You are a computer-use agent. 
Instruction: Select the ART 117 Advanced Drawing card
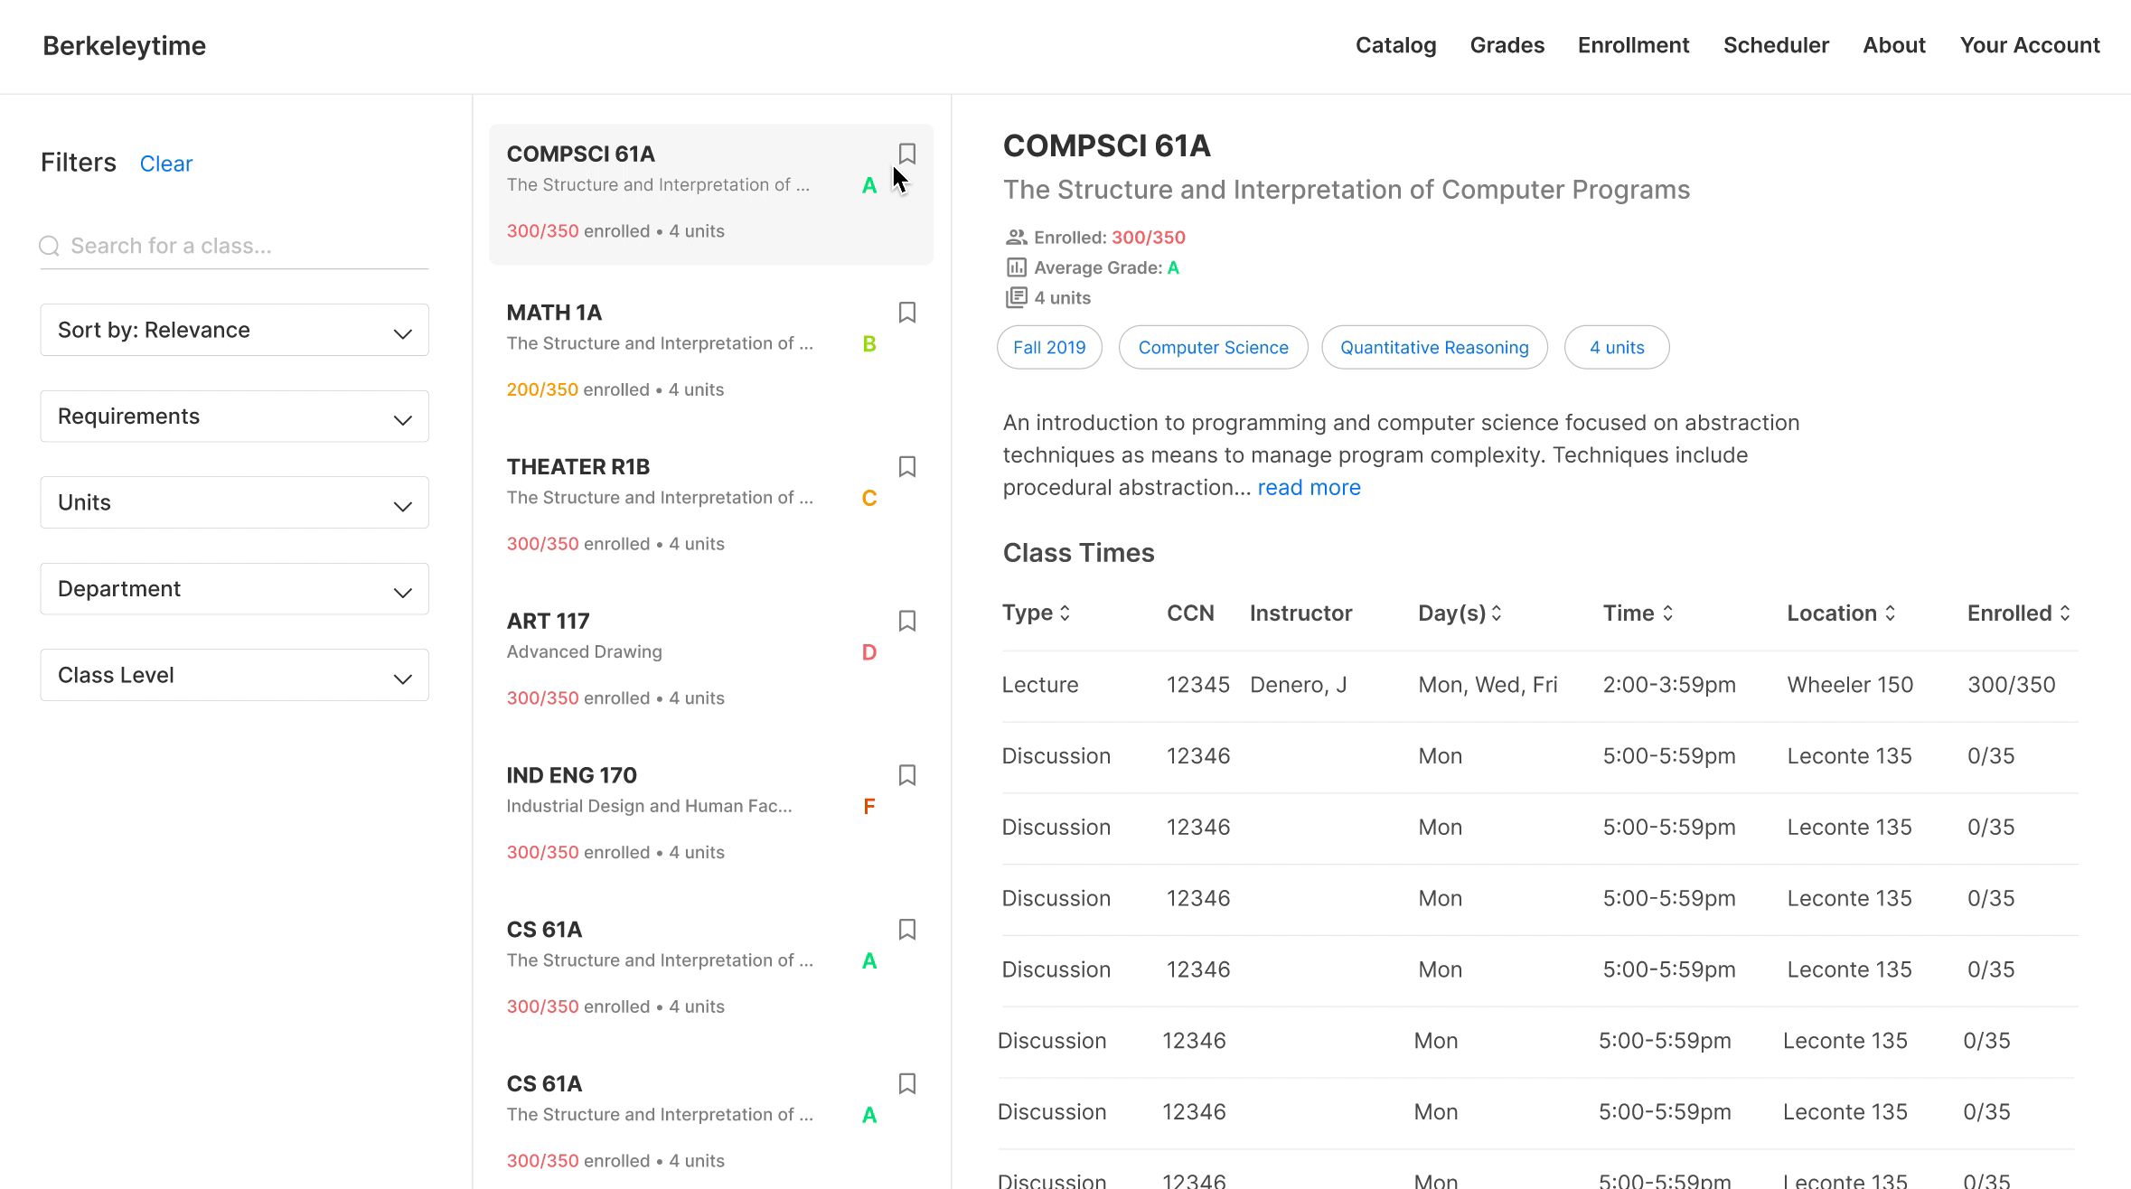[711, 660]
